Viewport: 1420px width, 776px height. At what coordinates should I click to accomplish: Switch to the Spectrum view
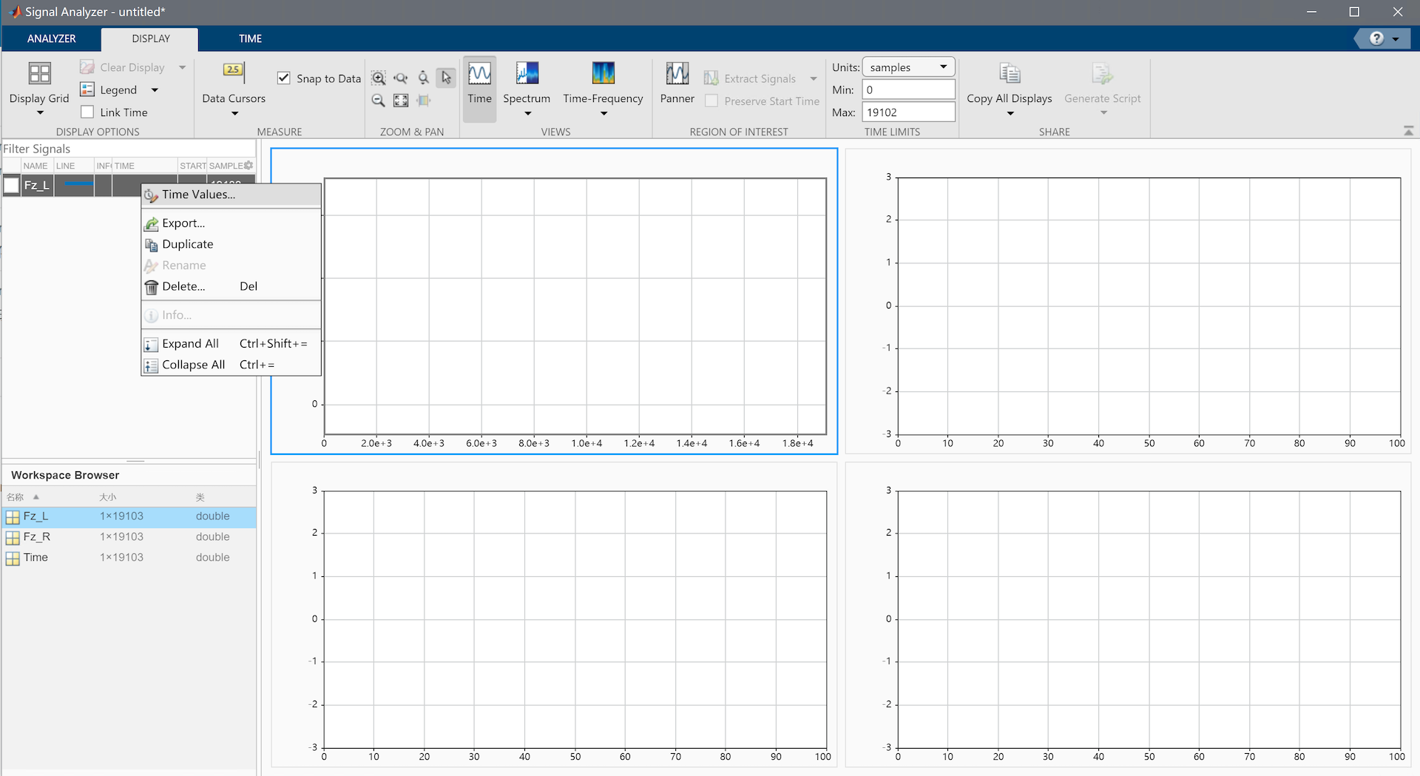point(527,83)
